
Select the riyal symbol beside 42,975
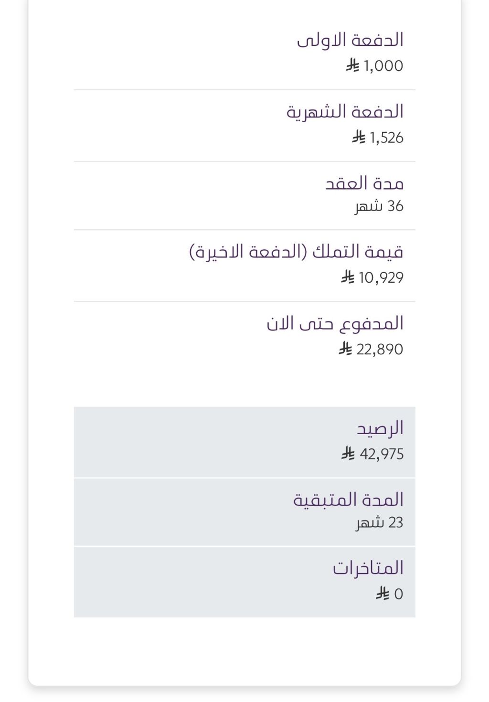[348, 453]
